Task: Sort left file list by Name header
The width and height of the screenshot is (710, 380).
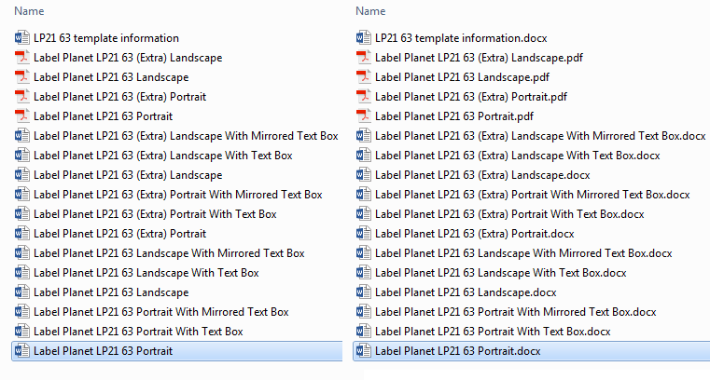Action: click(x=29, y=11)
